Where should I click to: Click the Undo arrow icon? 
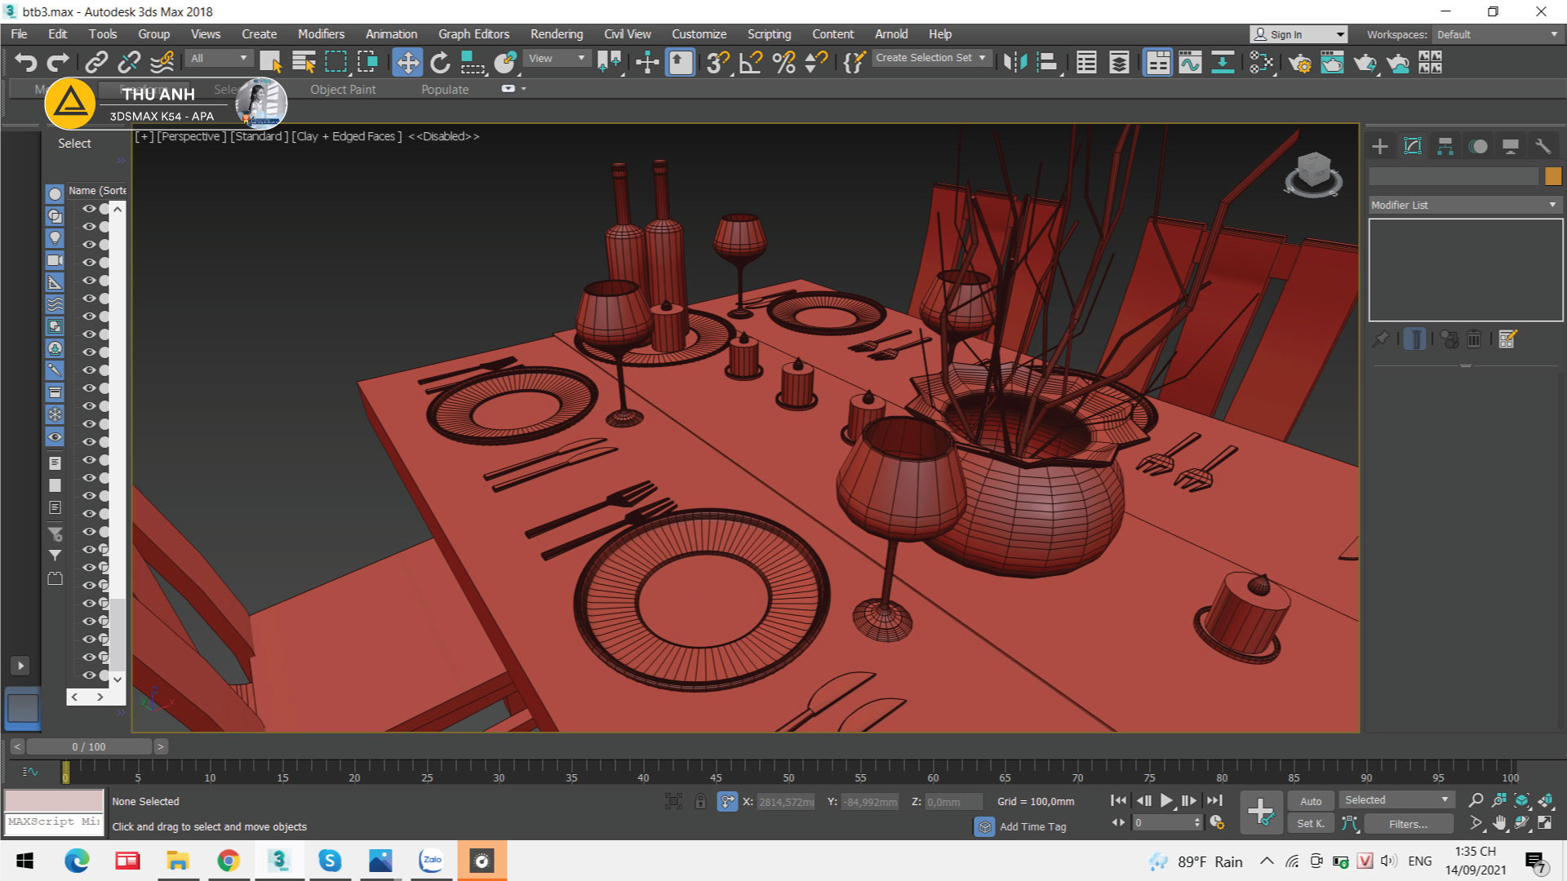click(26, 63)
